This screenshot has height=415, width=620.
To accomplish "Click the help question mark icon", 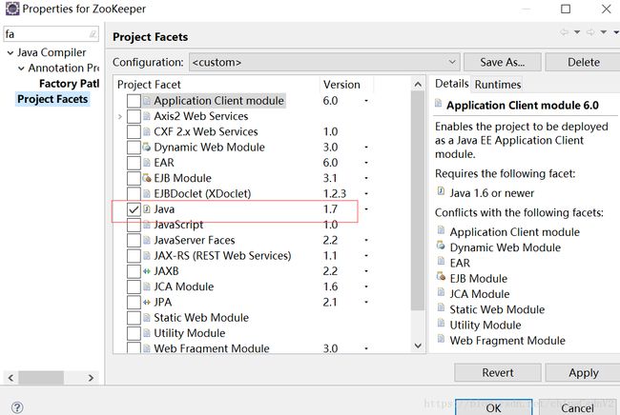I will 17,407.
